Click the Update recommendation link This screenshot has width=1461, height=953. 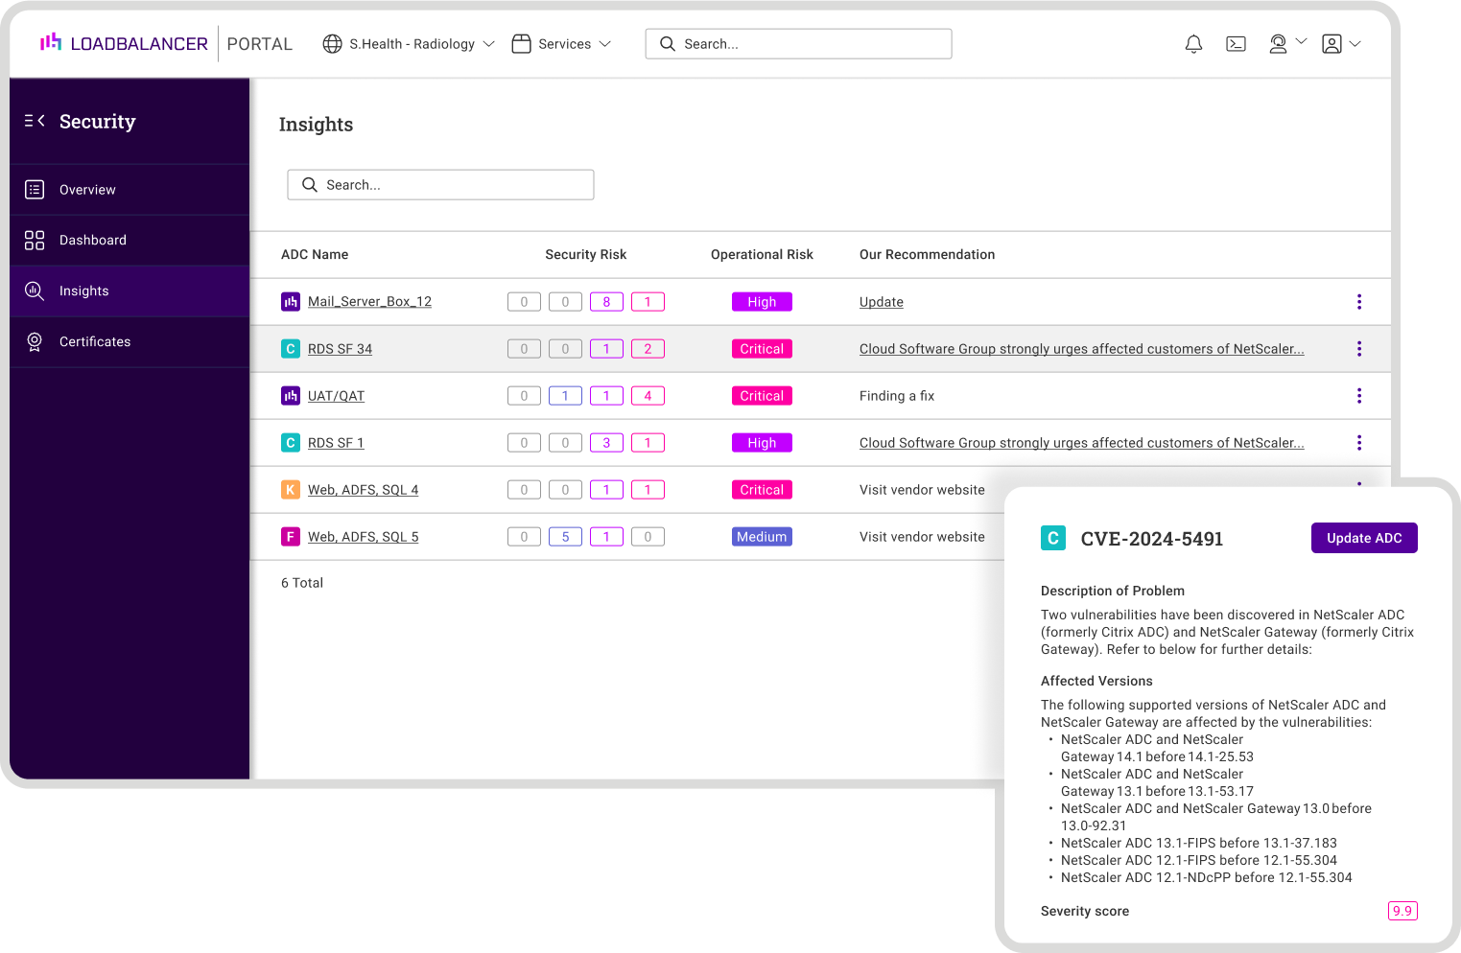tap(882, 302)
